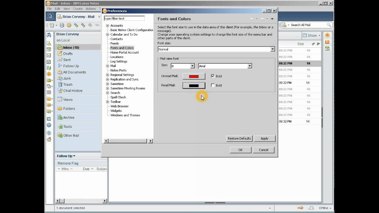Click the back arrow in Preferences header
379x213 pixels.
pos(252,19)
